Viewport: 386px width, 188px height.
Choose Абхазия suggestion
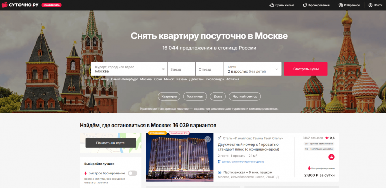[x=233, y=79]
